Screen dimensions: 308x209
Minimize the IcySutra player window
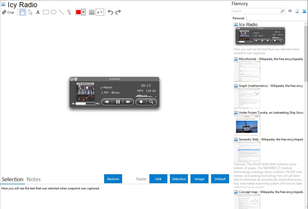tap(76, 79)
